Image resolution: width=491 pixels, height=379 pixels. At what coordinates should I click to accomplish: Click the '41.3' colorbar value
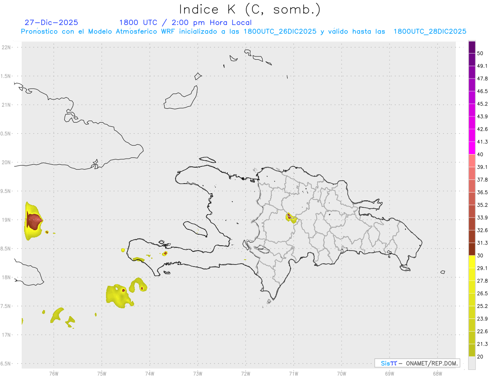pos(482,142)
